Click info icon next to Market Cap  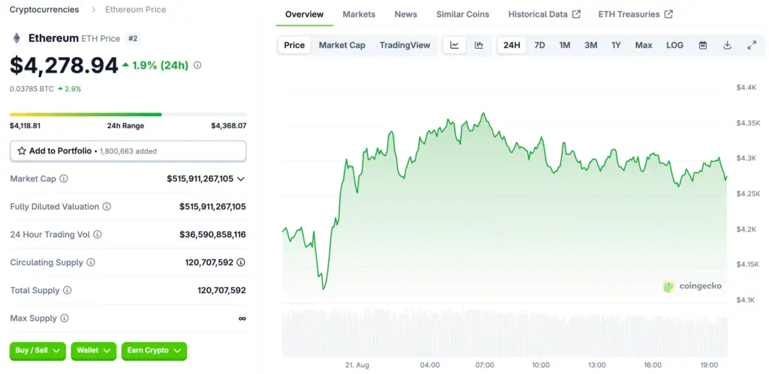tap(64, 179)
